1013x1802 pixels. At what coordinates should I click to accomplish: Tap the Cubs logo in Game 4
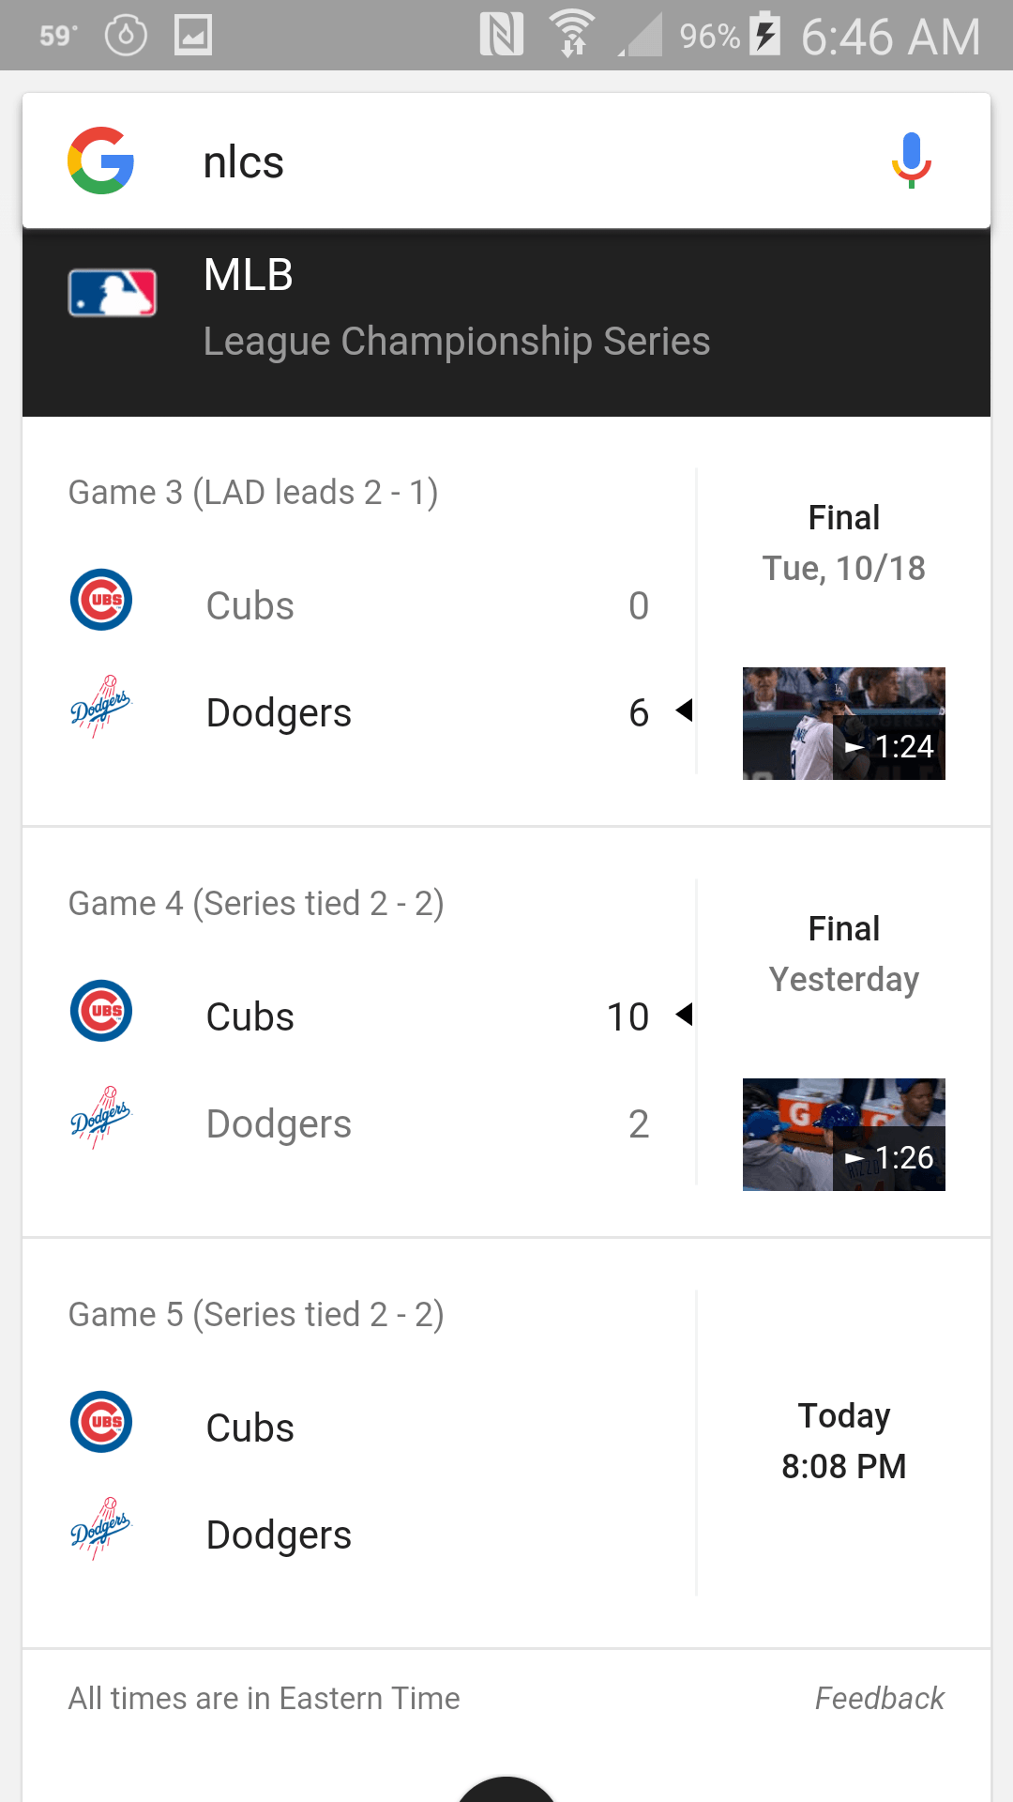pos(101,1011)
